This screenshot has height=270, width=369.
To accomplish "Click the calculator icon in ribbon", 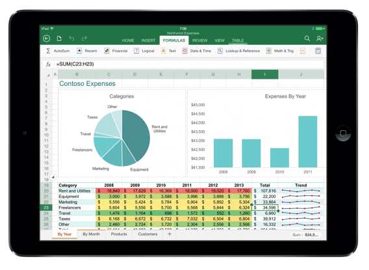I will (318, 51).
